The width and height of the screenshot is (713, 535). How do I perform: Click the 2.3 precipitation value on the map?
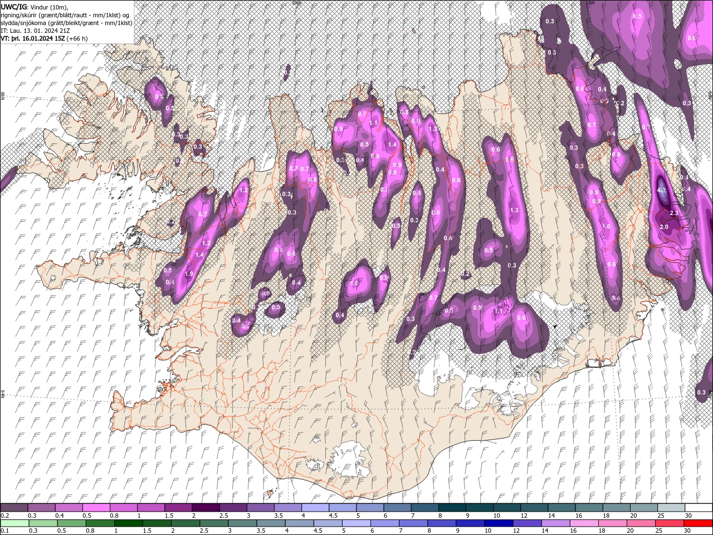[x=673, y=213]
